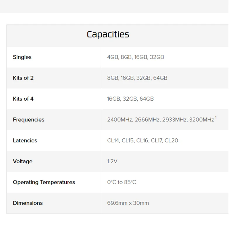Click the CL20 latency text
The image size is (234, 234).
pyautogui.click(x=171, y=140)
